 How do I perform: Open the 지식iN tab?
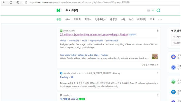(88, 19)
